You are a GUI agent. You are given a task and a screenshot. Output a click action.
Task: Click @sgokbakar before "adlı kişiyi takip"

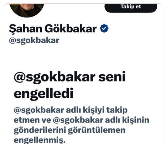pos(39,111)
